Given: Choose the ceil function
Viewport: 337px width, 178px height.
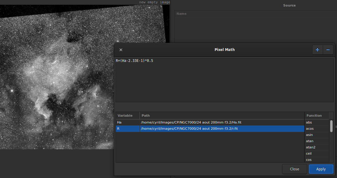Looking at the screenshot, I should click(317, 153).
